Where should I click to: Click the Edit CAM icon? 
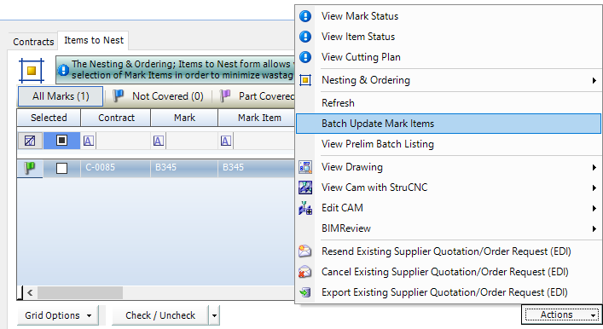(x=305, y=208)
